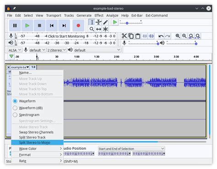The width and height of the screenshot is (217, 169).
Task: Click the Zoom In icon
Action: pos(178,36)
